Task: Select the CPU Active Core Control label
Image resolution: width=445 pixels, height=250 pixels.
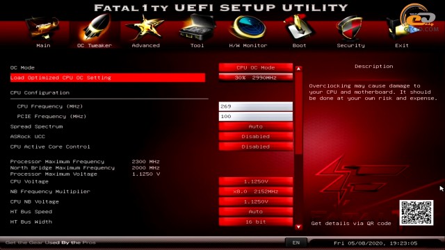Action: [x=50, y=147]
